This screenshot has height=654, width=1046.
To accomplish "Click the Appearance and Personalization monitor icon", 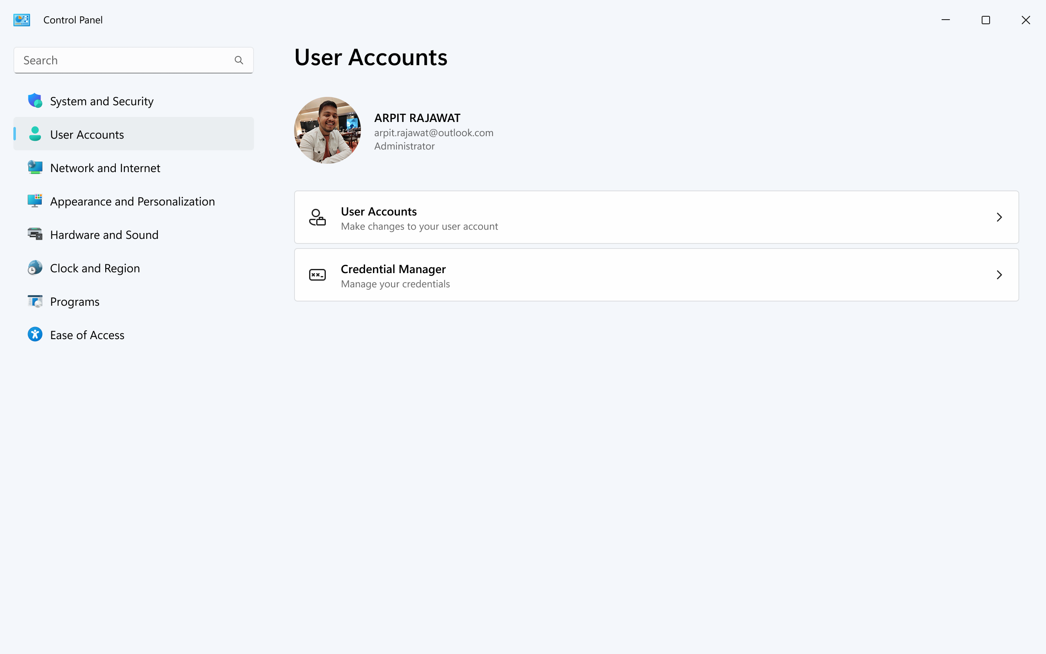I will coord(35,201).
